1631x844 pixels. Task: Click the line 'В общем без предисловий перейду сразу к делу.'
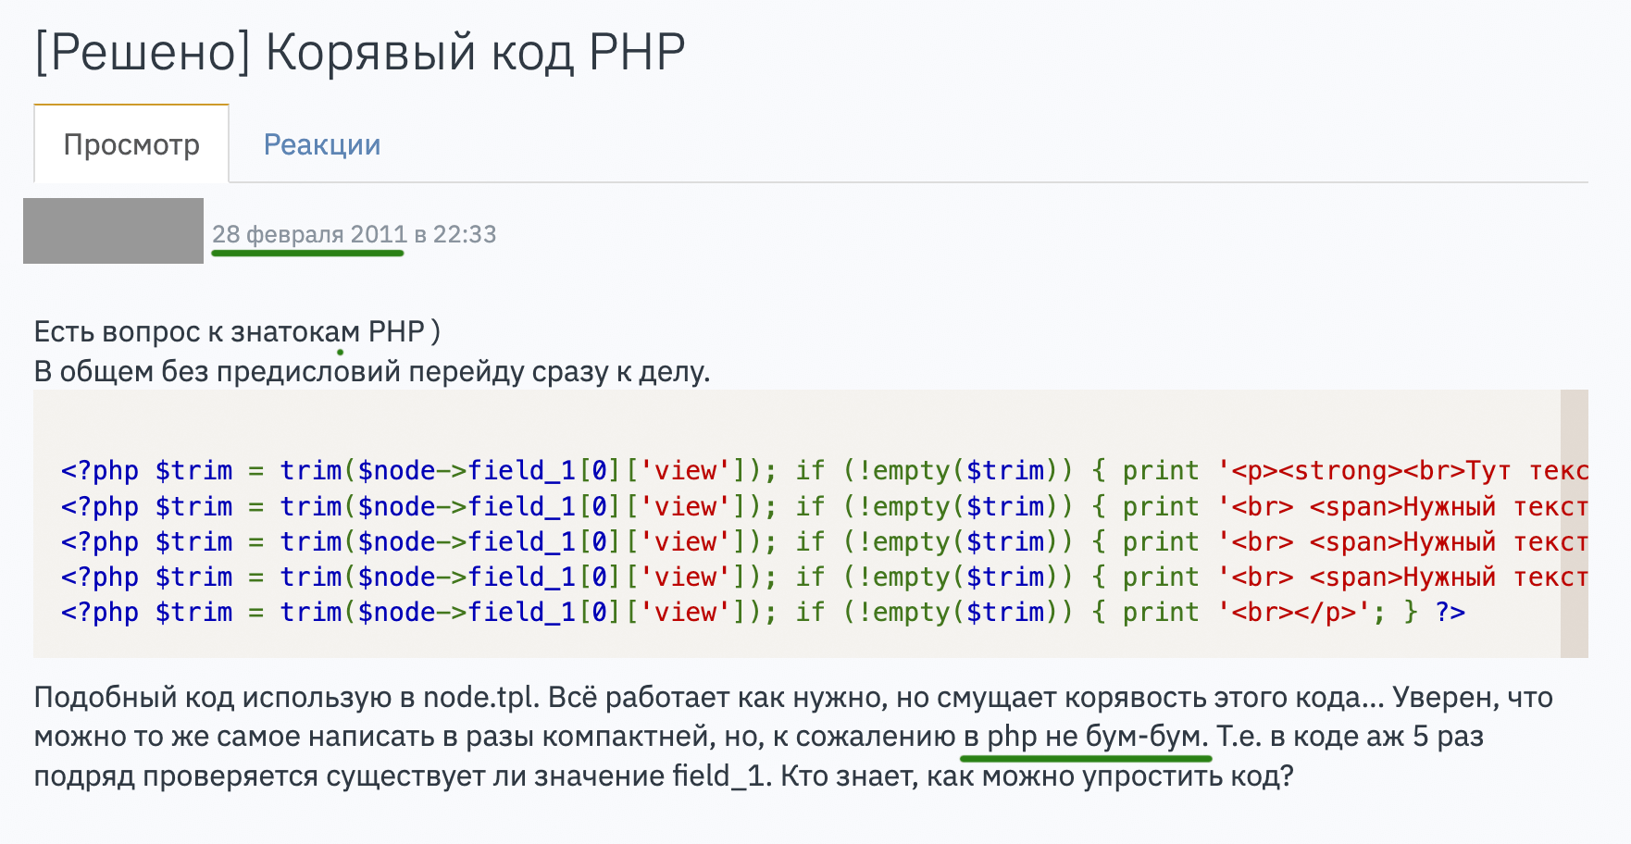(x=372, y=371)
